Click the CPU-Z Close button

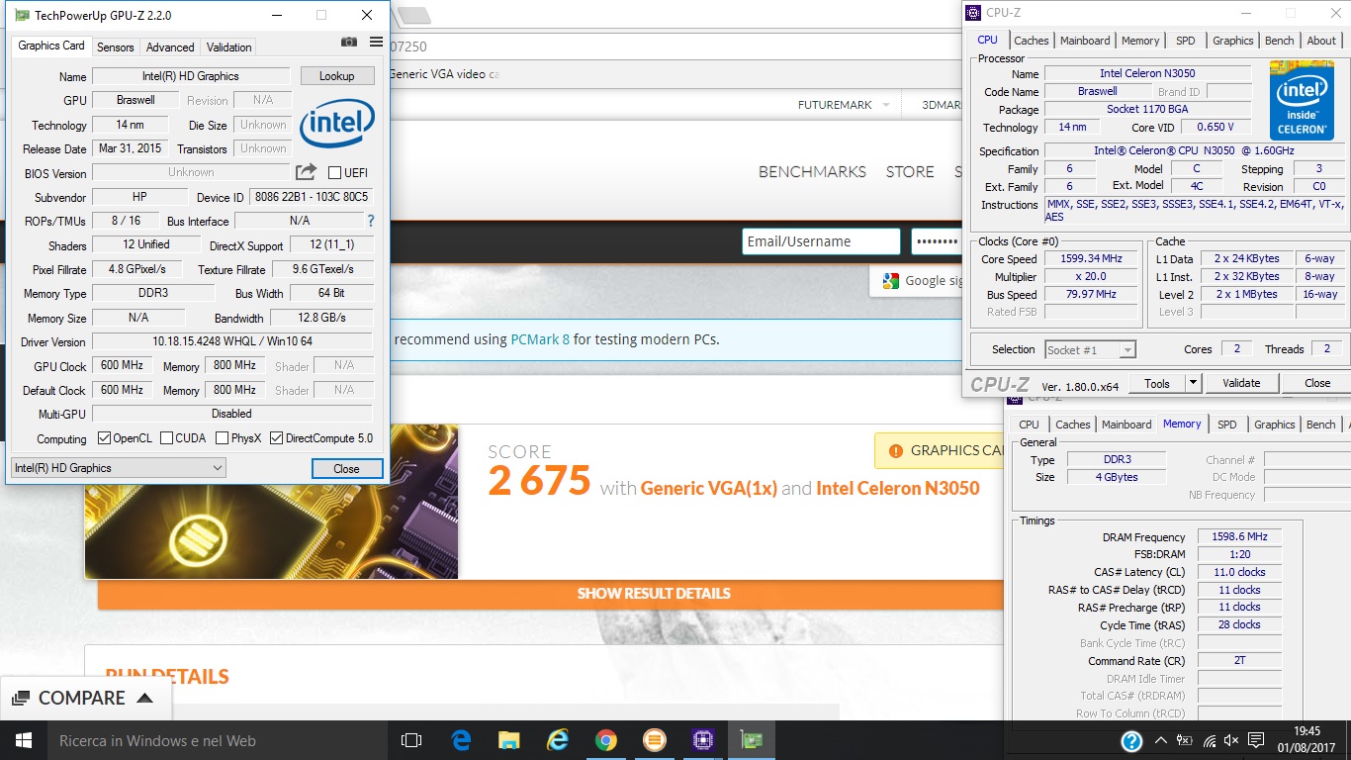1317,383
